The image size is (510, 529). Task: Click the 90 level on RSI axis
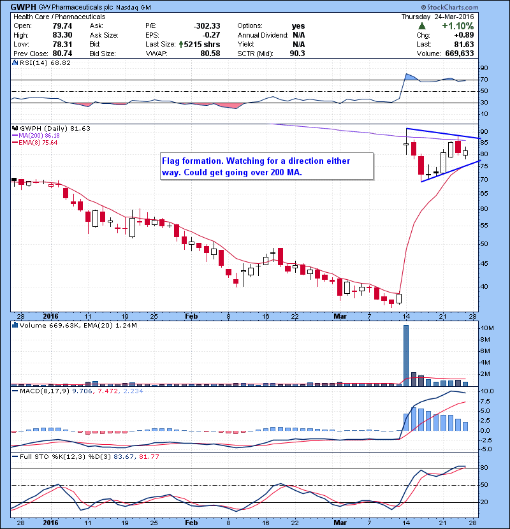coord(484,68)
